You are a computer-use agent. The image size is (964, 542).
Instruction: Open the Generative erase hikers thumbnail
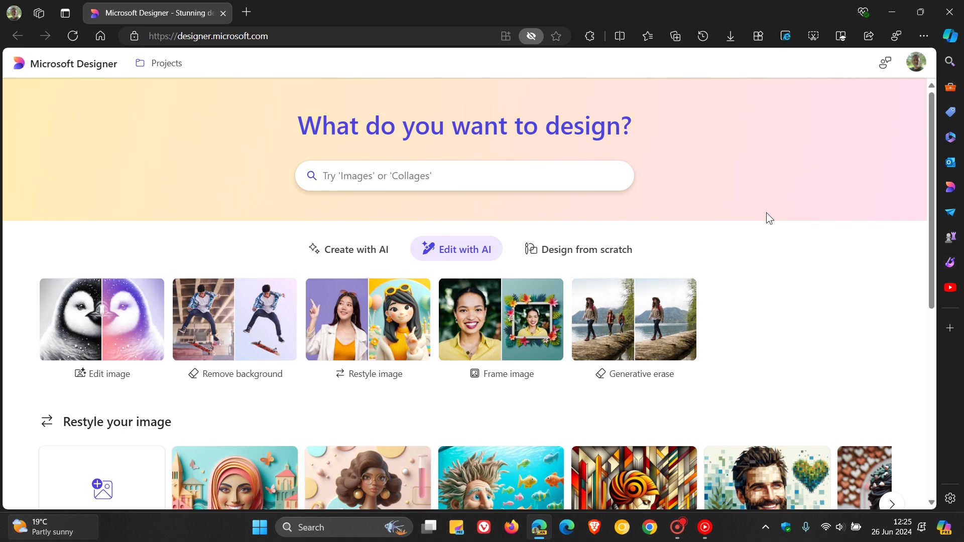click(x=634, y=319)
